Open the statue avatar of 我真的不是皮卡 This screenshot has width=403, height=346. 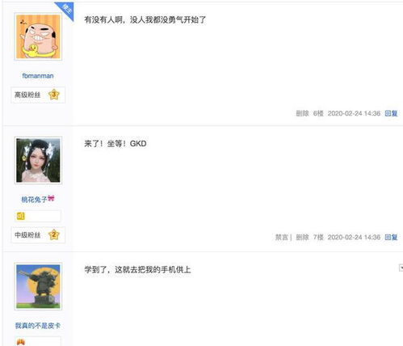[38, 286]
